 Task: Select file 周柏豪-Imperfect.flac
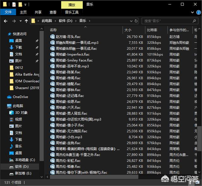pyautogui.click(x=73, y=54)
